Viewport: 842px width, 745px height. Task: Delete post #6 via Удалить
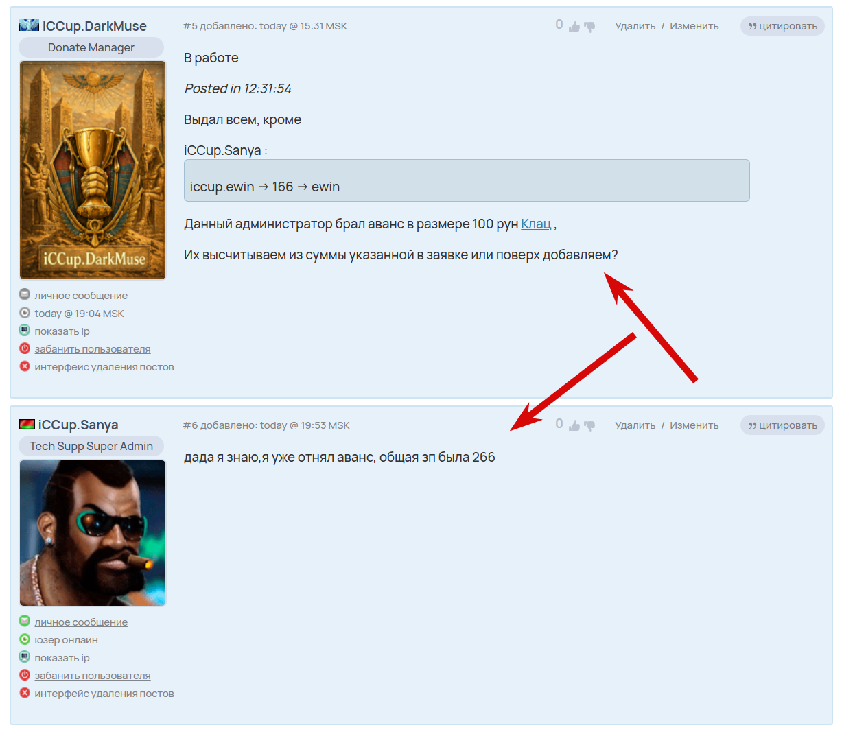click(x=635, y=425)
